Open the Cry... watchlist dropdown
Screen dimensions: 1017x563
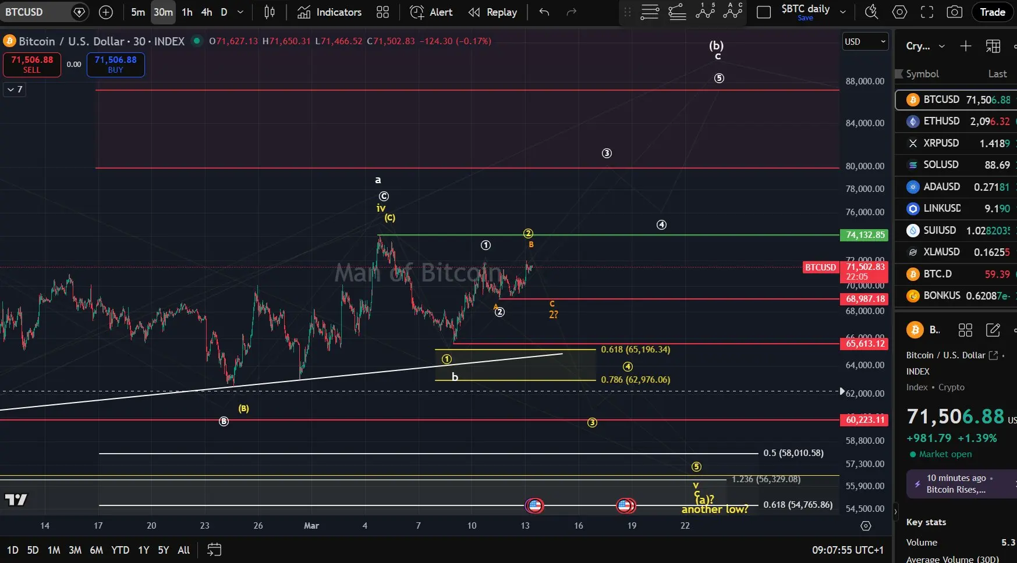coord(925,46)
